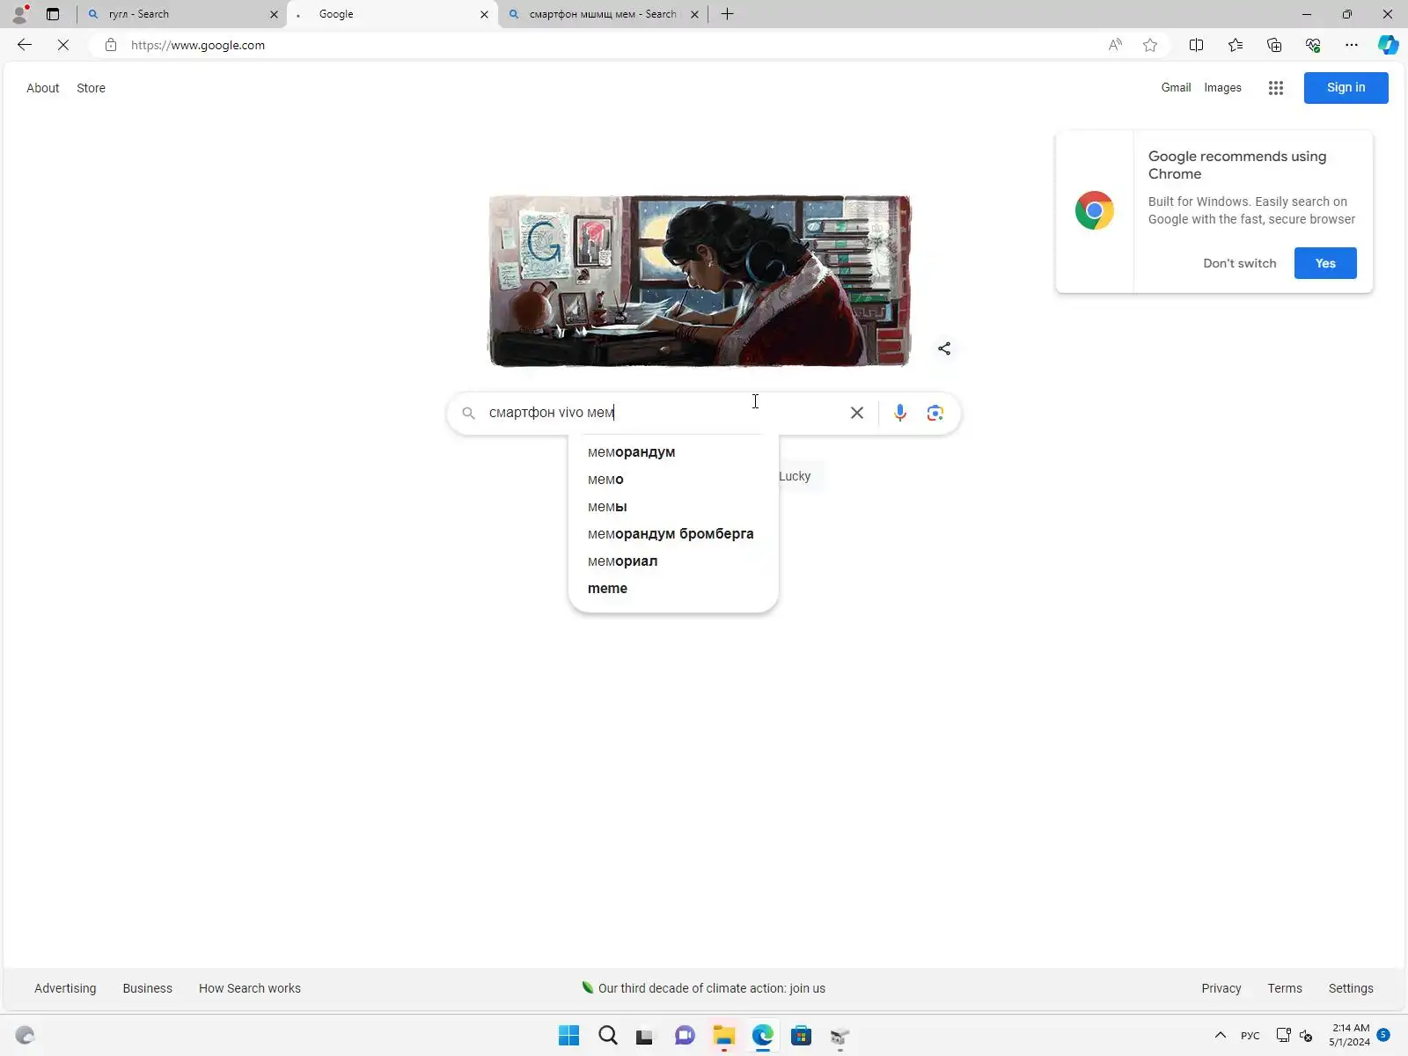
Task: Open a new browser tab
Action: pos(727,14)
